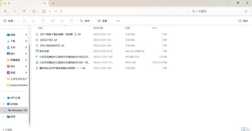
Task: Select the JPG image file row
Action: click(101, 57)
